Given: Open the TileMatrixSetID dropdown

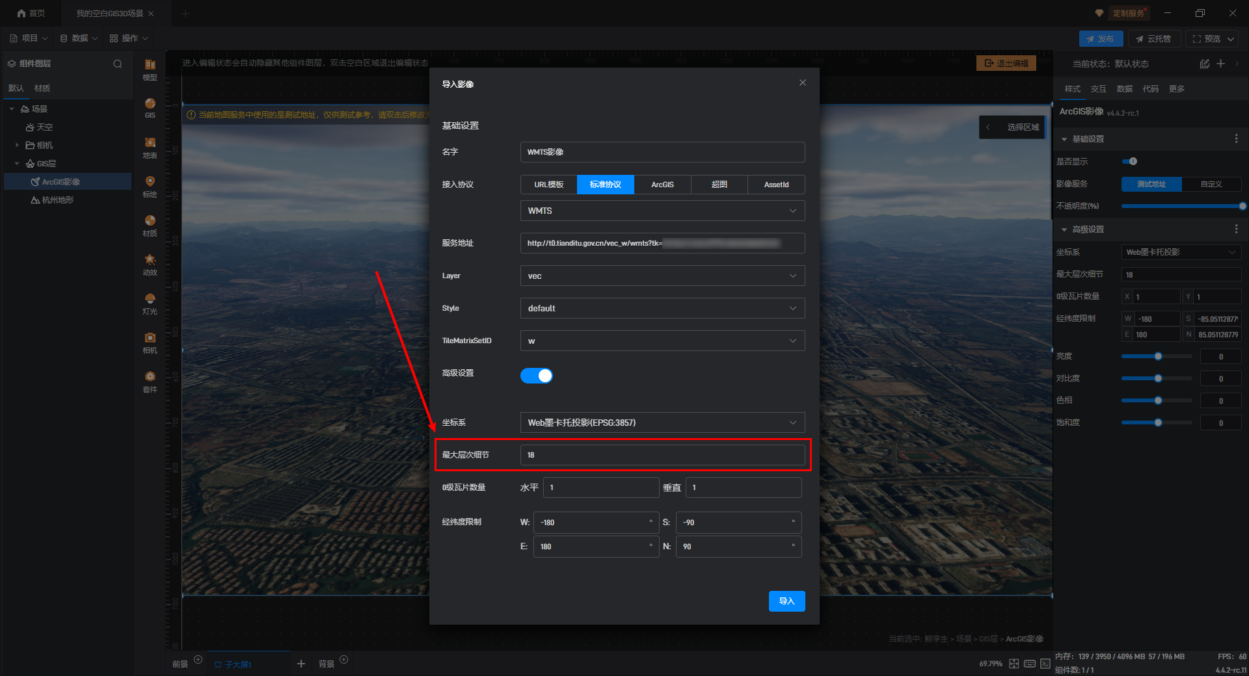Looking at the screenshot, I should [x=662, y=341].
